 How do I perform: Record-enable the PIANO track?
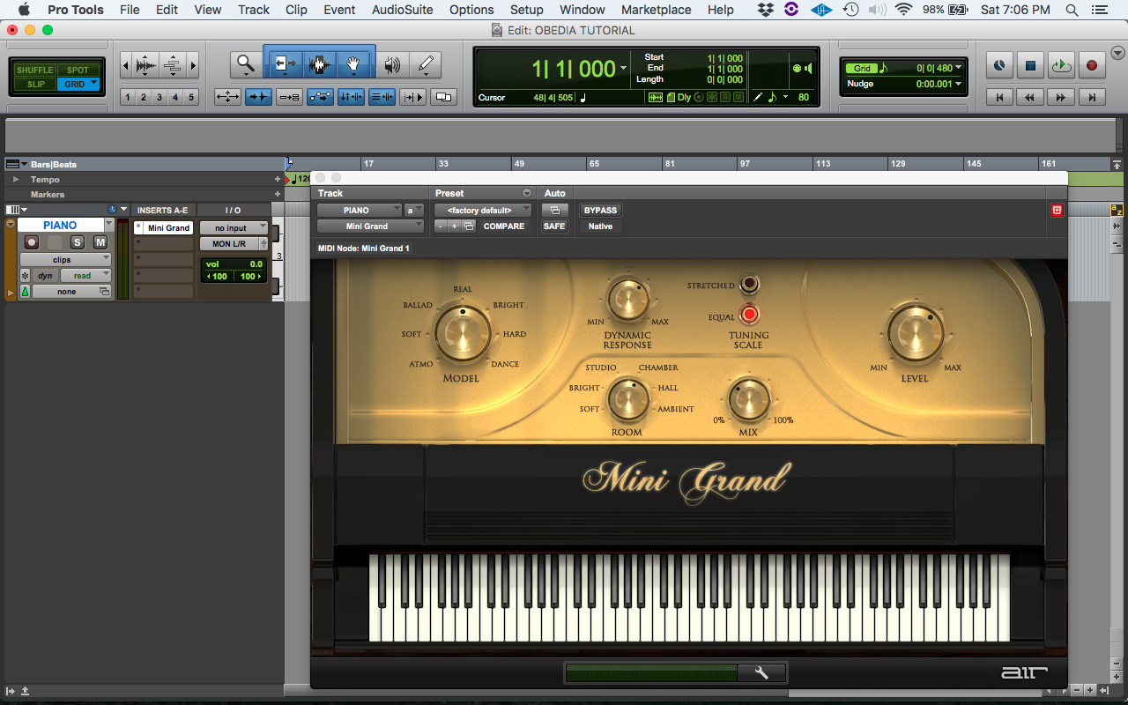pos(32,242)
